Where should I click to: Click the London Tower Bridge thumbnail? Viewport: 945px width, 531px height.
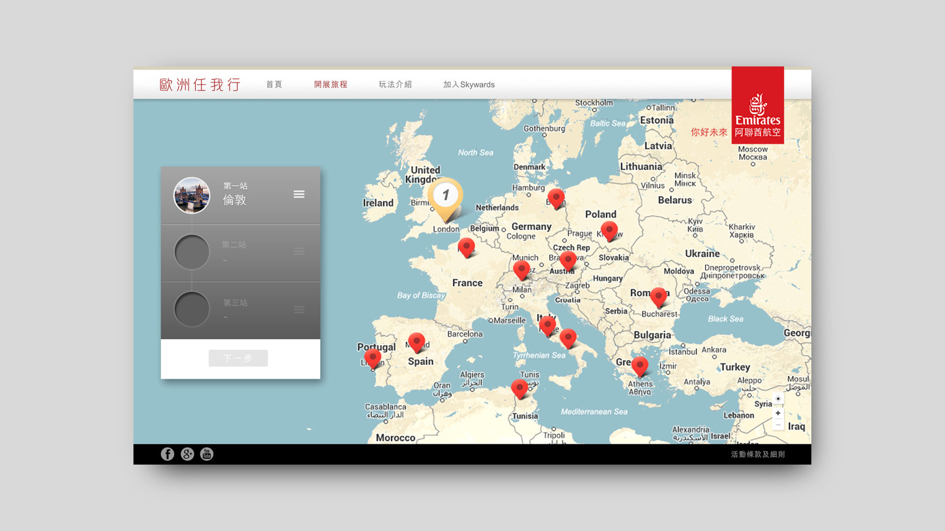192,195
